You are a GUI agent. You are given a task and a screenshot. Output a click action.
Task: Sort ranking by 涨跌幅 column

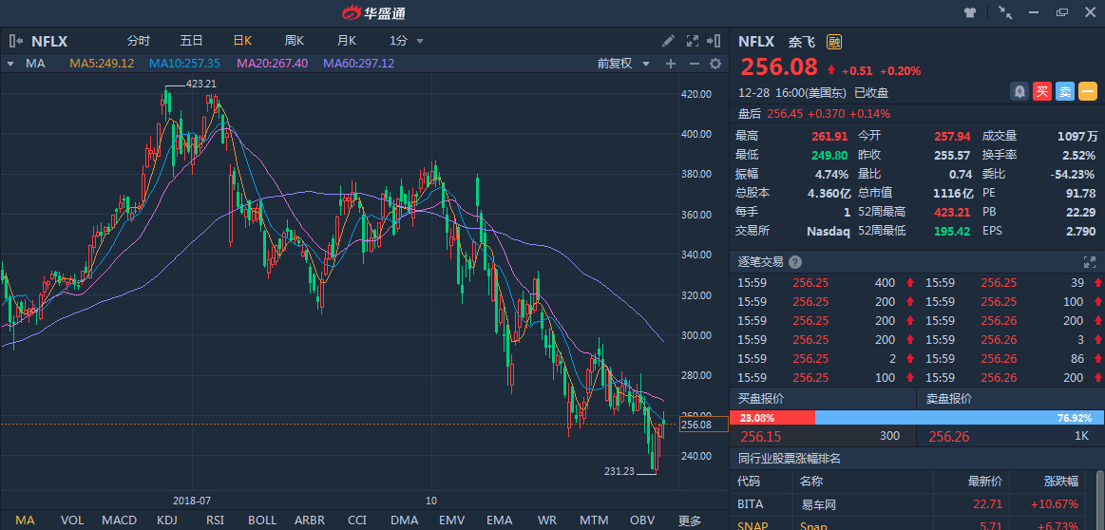tap(1062, 482)
